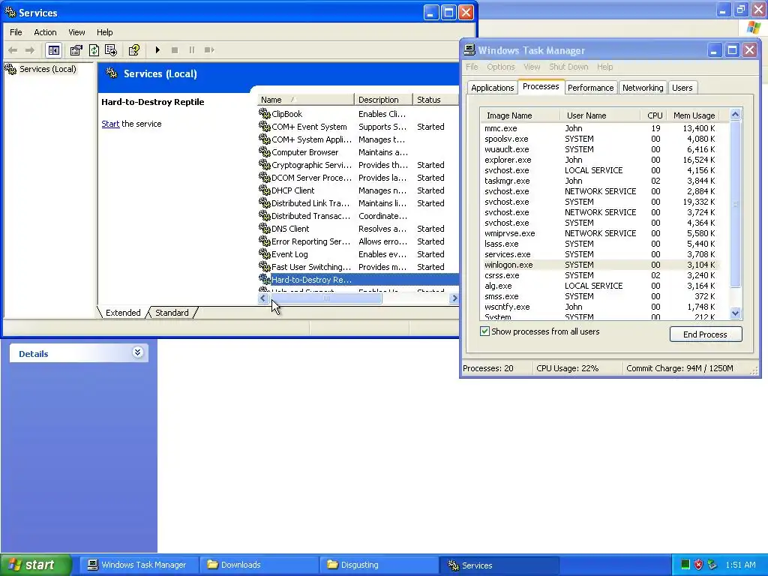Viewport: 768px width, 576px height.
Task: Click the Forward arrow in Services toolbar
Action: point(30,50)
